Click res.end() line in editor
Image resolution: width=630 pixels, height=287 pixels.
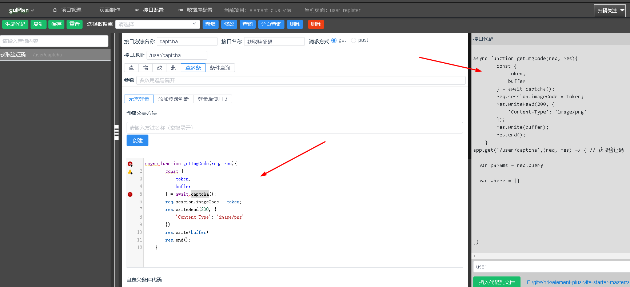tap(178, 240)
